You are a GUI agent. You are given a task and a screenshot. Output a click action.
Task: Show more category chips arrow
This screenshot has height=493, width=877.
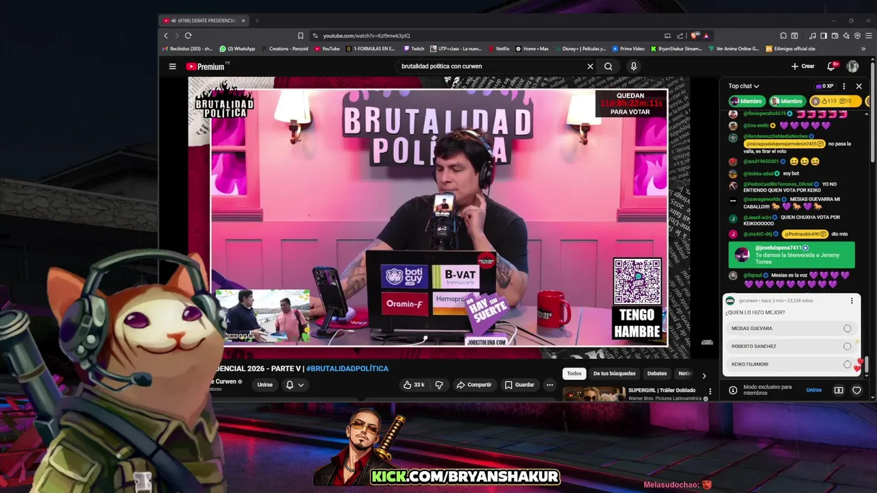[704, 375]
